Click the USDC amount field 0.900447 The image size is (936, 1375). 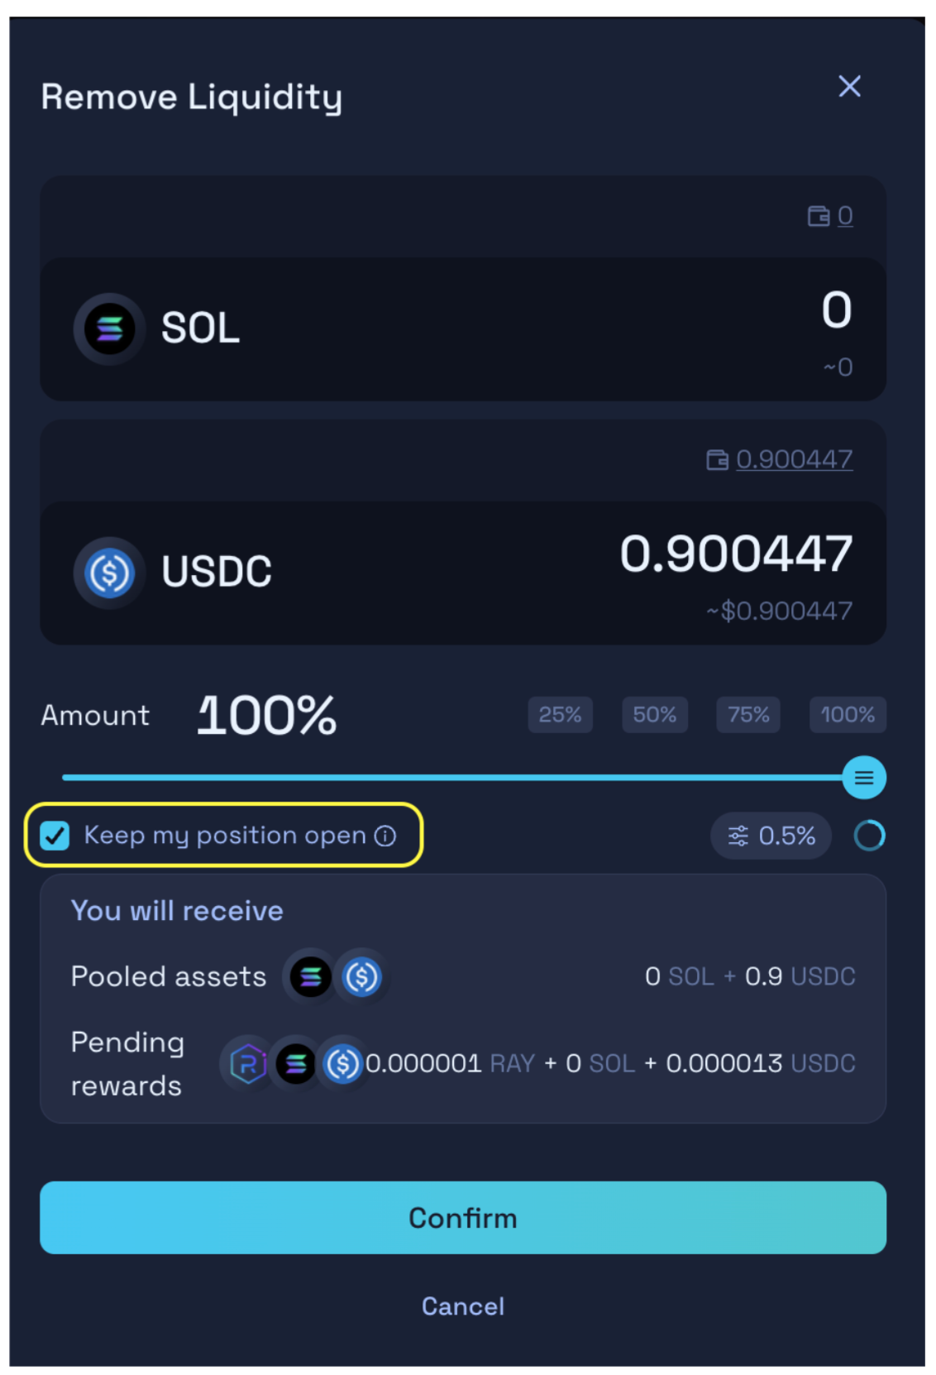tap(736, 554)
